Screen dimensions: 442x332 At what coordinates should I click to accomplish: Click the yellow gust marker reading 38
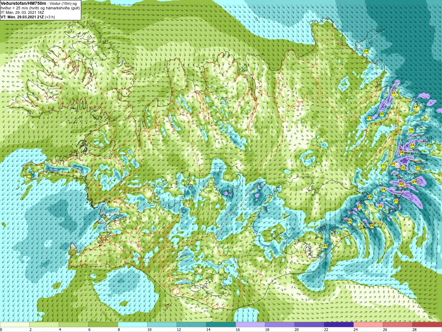[x=401, y=152]
